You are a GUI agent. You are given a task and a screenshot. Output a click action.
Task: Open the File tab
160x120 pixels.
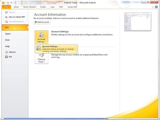[x=6, y=7]
